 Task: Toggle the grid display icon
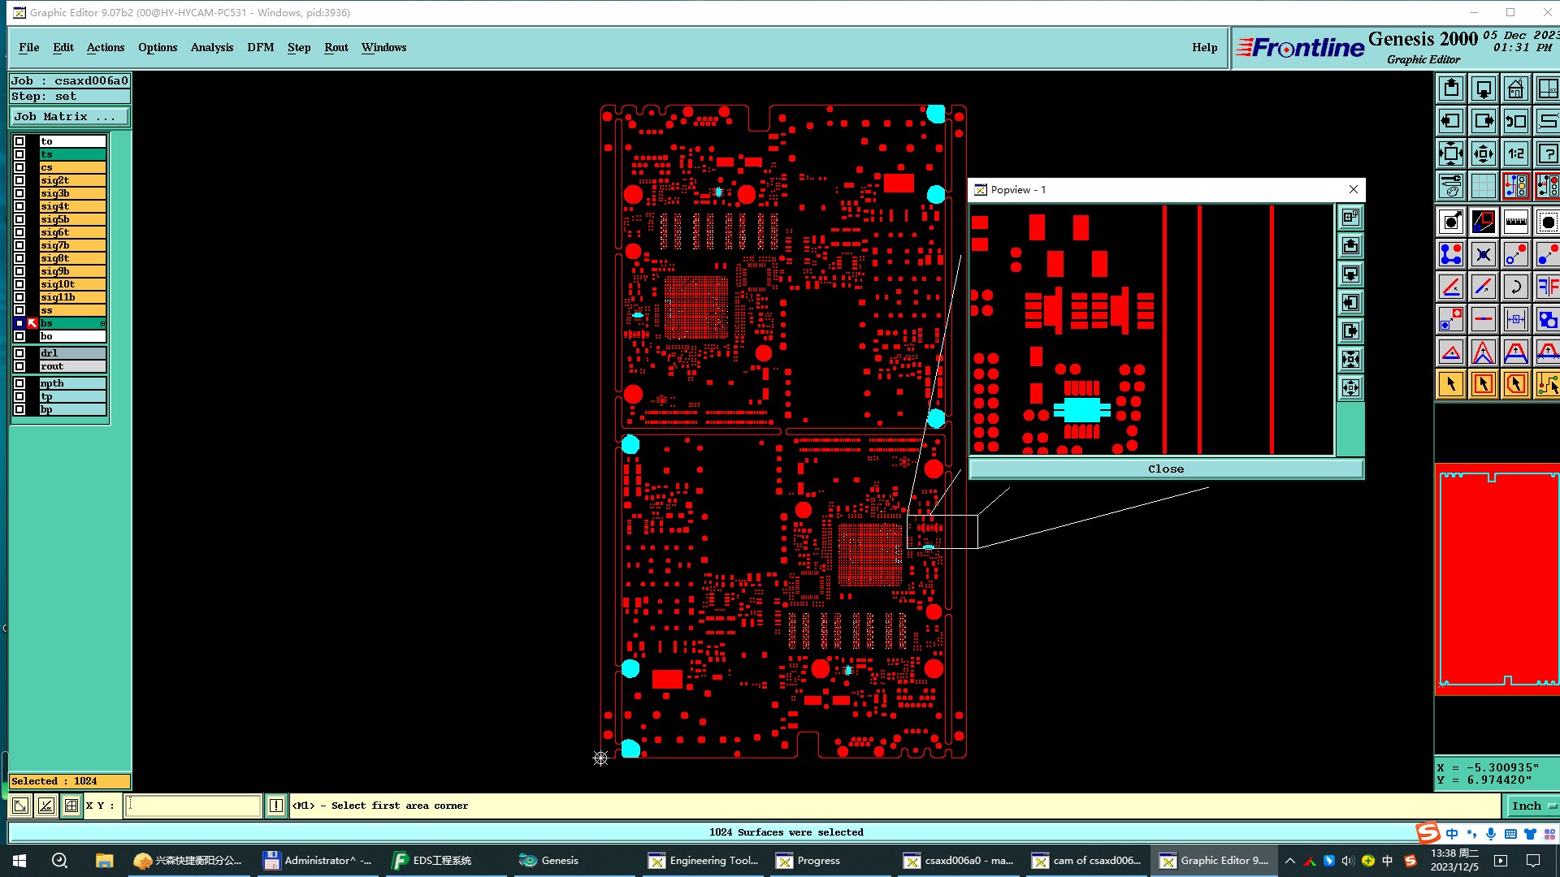pos(1483,186)
